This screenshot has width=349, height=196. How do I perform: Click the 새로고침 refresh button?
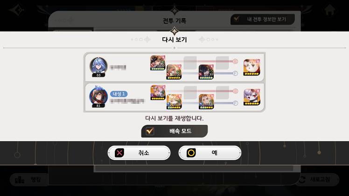click(317, 179)
